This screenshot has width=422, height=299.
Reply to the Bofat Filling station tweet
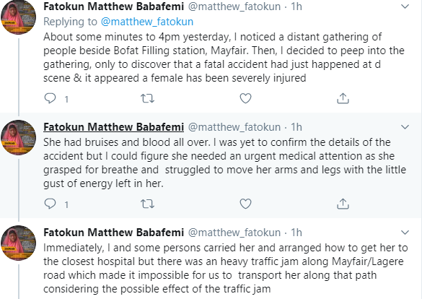click(x=50, y=98)
